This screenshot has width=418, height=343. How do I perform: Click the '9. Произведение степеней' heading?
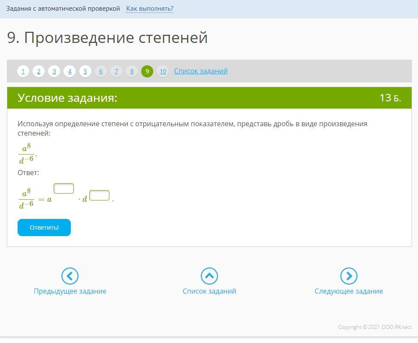coord(107,37)
